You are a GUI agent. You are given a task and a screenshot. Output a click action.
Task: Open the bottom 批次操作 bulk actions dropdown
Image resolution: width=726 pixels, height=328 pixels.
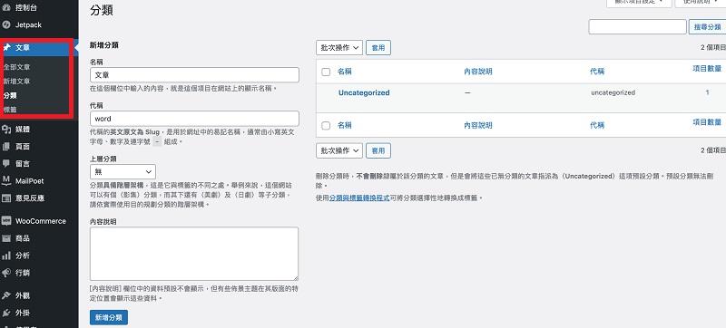pyautogui.click(x=339, y=150)
